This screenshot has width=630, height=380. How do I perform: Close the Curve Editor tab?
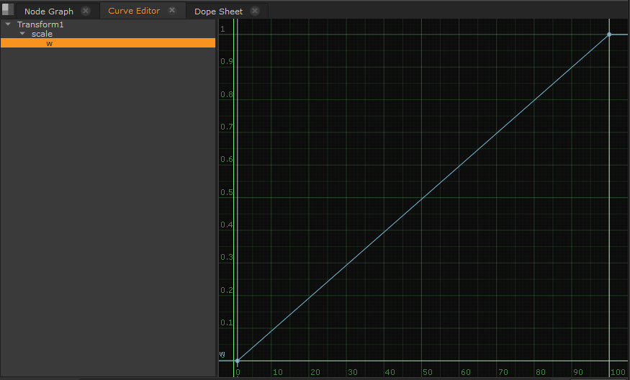pos(172,11)
